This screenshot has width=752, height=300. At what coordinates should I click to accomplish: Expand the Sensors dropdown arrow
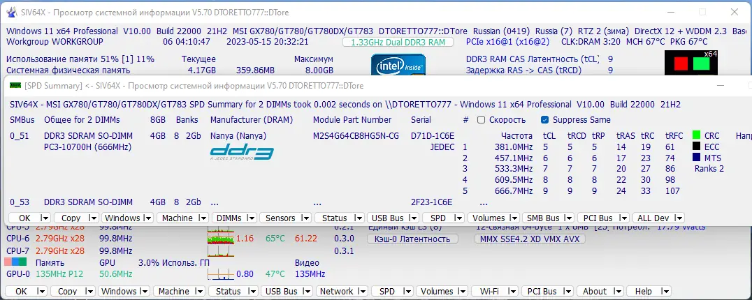pyautogui.click(x=305, y=218)
